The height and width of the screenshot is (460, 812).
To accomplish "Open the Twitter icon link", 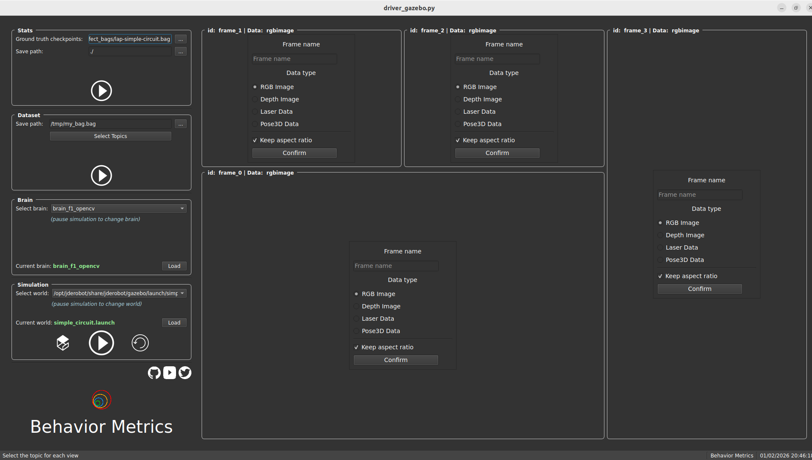I will pos(185,373).
